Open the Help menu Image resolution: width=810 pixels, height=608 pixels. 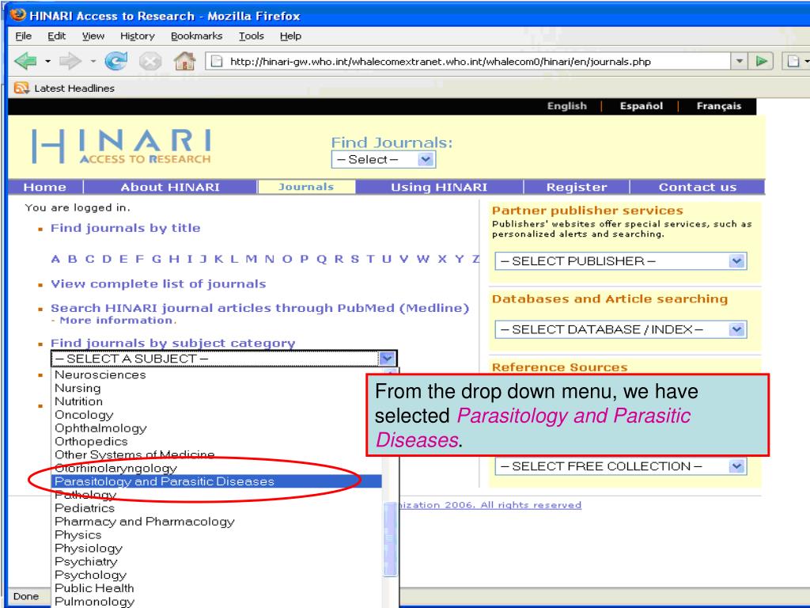pyautogui.click(x=290, y=36)
